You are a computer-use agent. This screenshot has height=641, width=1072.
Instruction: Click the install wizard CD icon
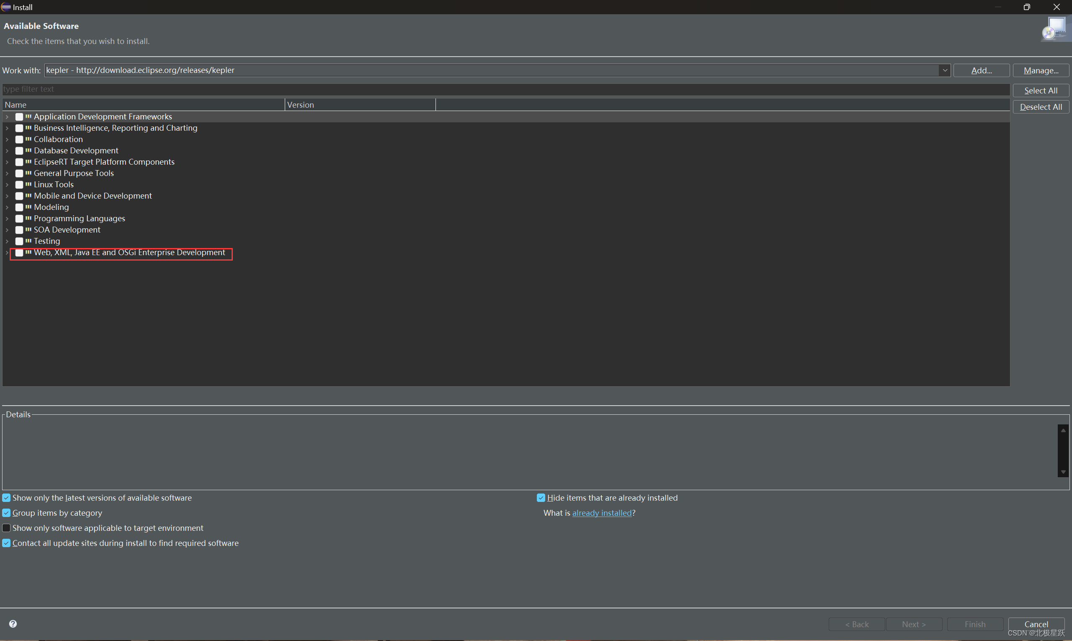point(1054,29)
